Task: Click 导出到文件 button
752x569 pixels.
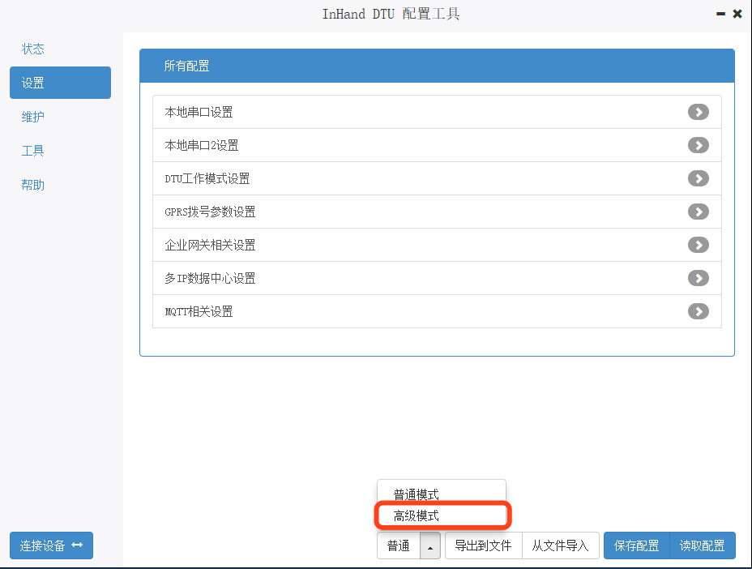Action: pos(483,546)
